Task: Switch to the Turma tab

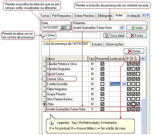Action: (x=44, y=16)
